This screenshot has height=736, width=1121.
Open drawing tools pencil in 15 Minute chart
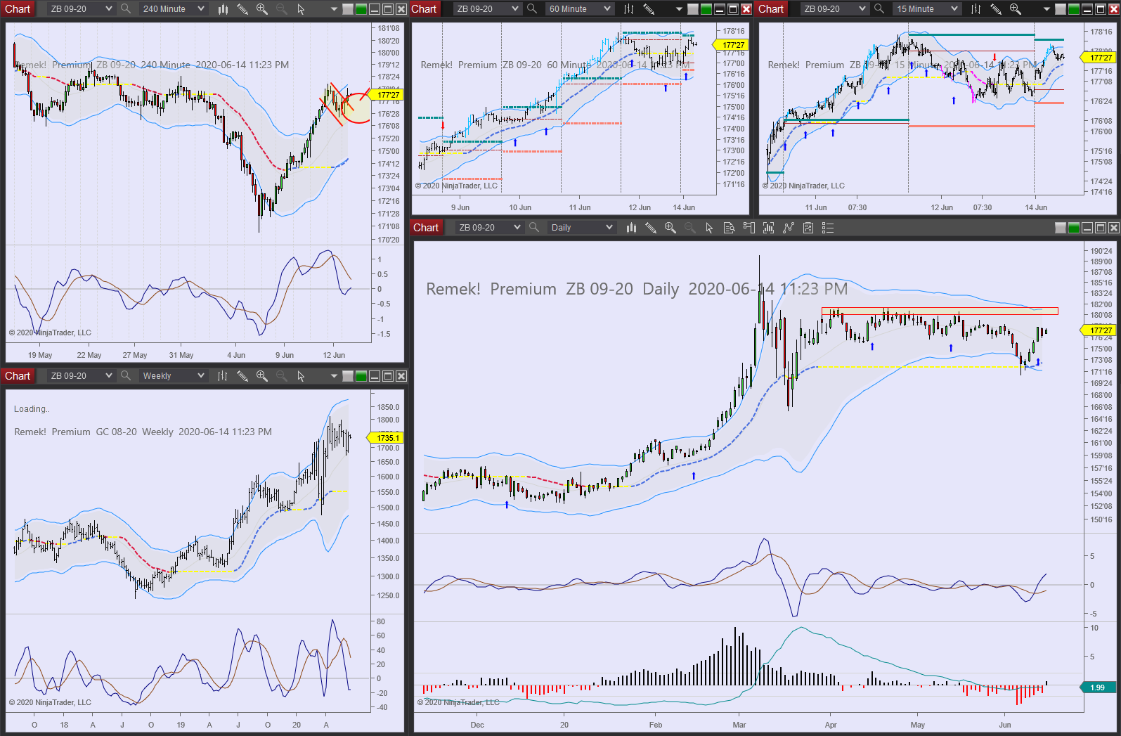pos(996,9)
